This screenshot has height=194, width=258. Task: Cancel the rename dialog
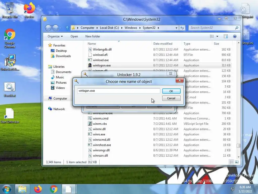tap(171, 98)
